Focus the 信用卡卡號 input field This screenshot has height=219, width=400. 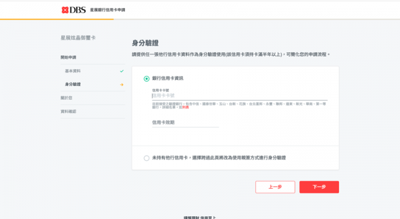(240, 96)
